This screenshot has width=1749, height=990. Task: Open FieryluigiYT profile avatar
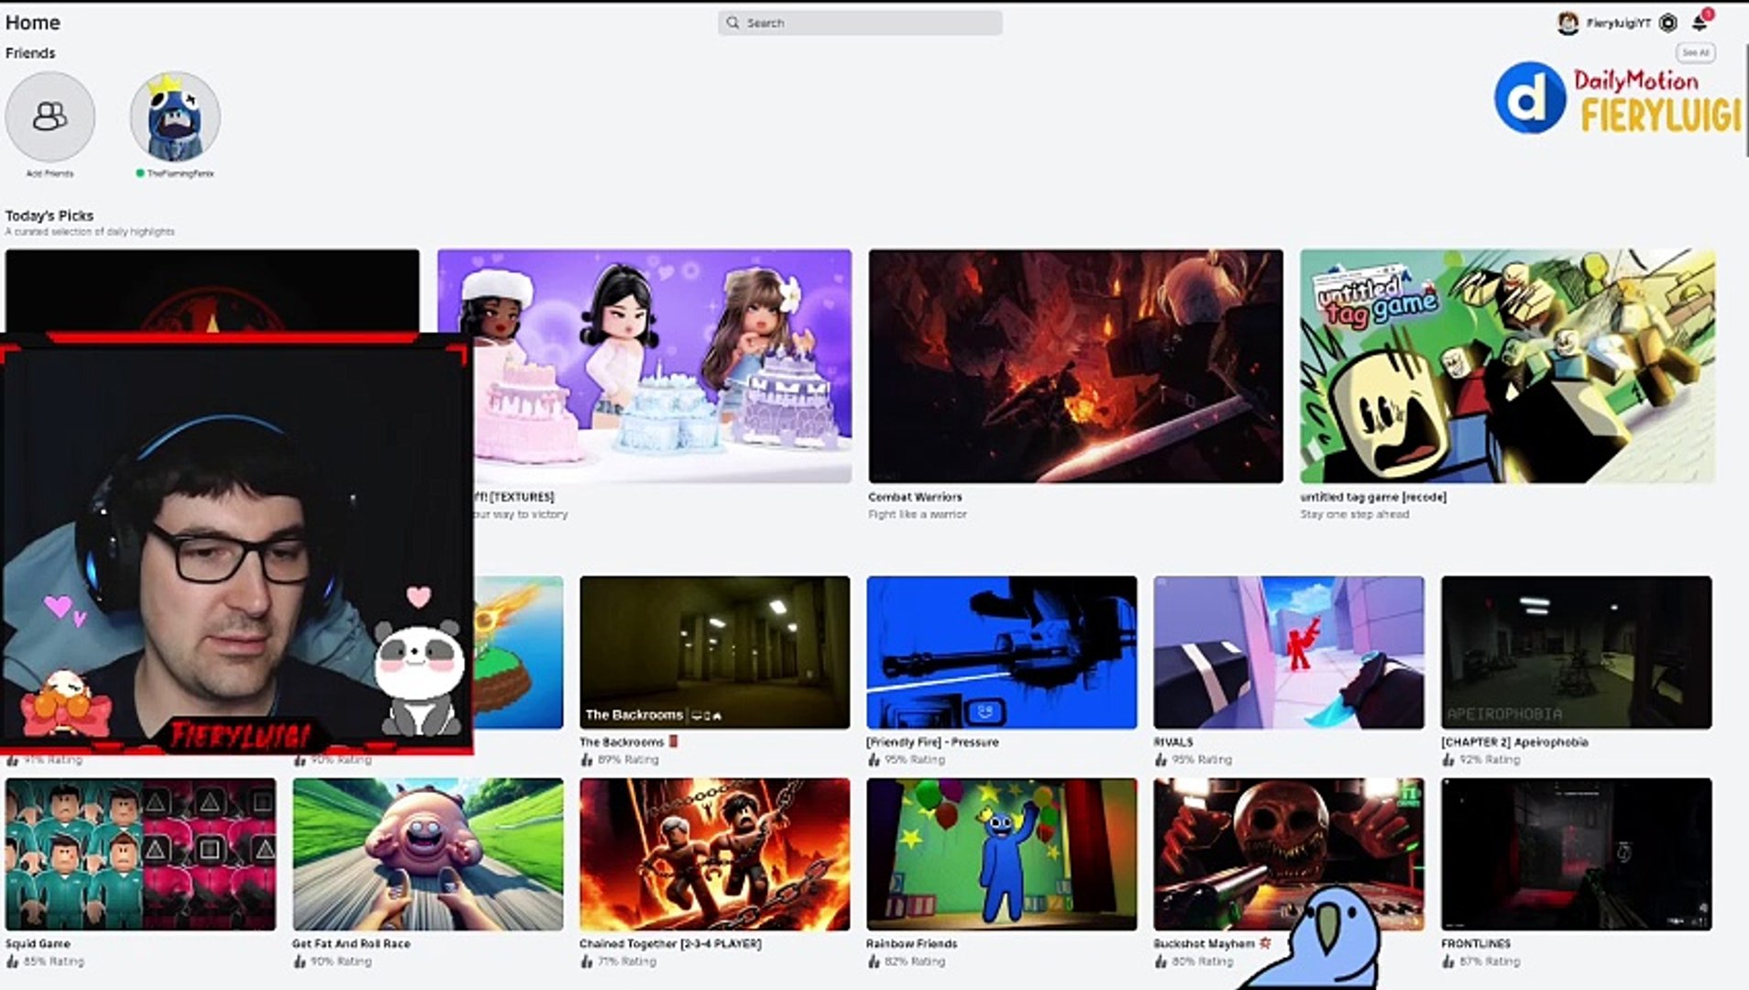[x=1567, y=23]
